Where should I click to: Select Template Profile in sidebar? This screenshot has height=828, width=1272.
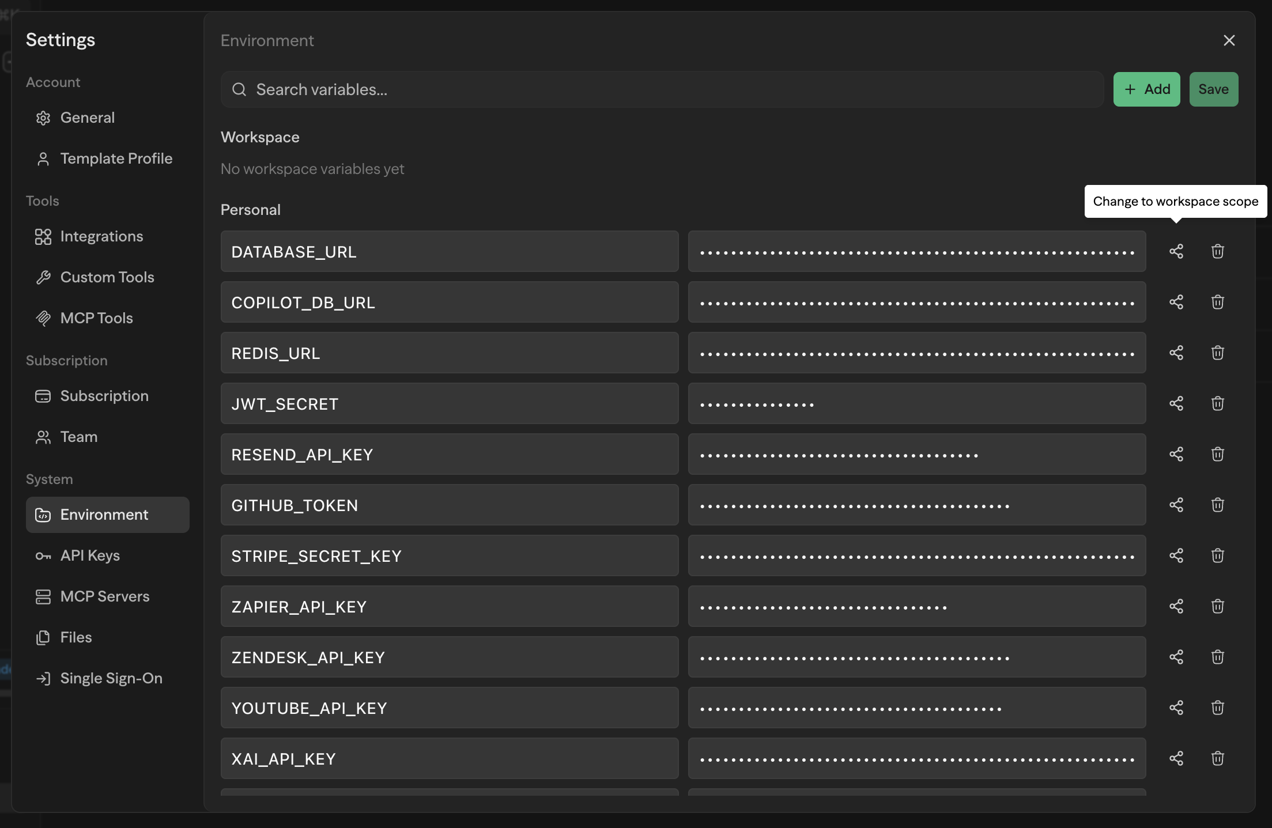(x=116, y=158)
